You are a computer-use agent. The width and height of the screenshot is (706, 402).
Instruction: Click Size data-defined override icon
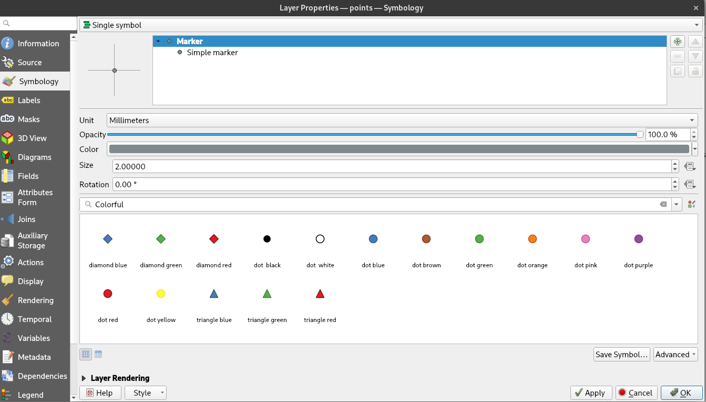coord(690,166)
